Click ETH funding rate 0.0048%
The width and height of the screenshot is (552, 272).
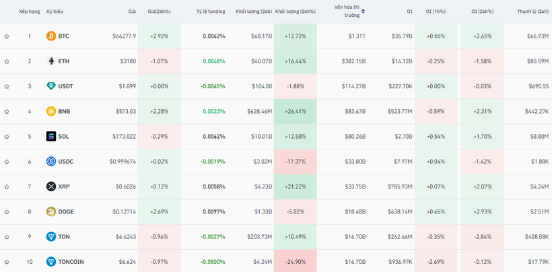pyautogui.click(x=214, y=61)
